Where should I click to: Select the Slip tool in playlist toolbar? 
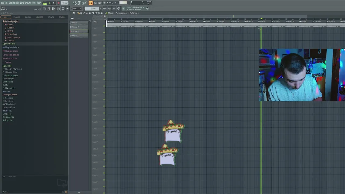pyautogui.click(x=90, y=13)
